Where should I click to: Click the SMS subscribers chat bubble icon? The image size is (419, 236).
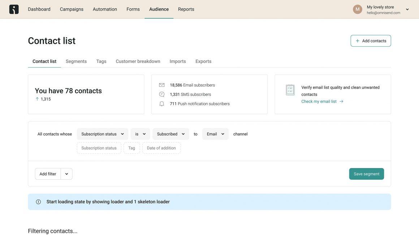pyautogui.click(x=161, y=94)
